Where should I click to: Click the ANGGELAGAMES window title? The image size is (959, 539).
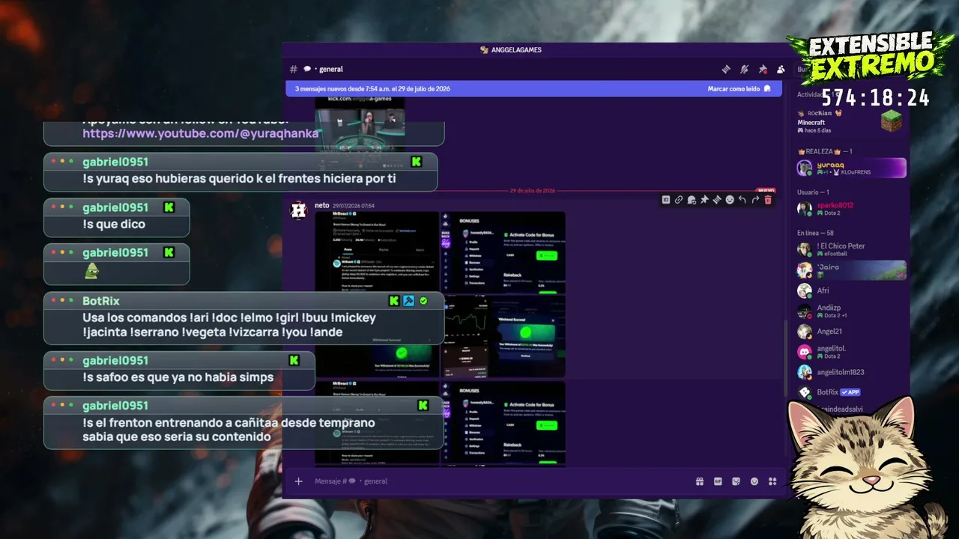tap(517, 50)
